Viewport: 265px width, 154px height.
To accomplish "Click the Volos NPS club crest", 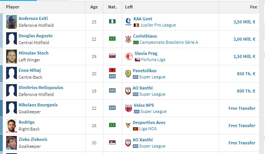I will click(129, 108).
